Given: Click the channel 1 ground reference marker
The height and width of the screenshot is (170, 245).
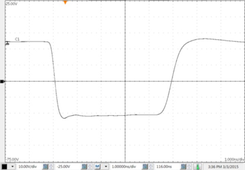Looking at the screenshot, I should (7, 43).
